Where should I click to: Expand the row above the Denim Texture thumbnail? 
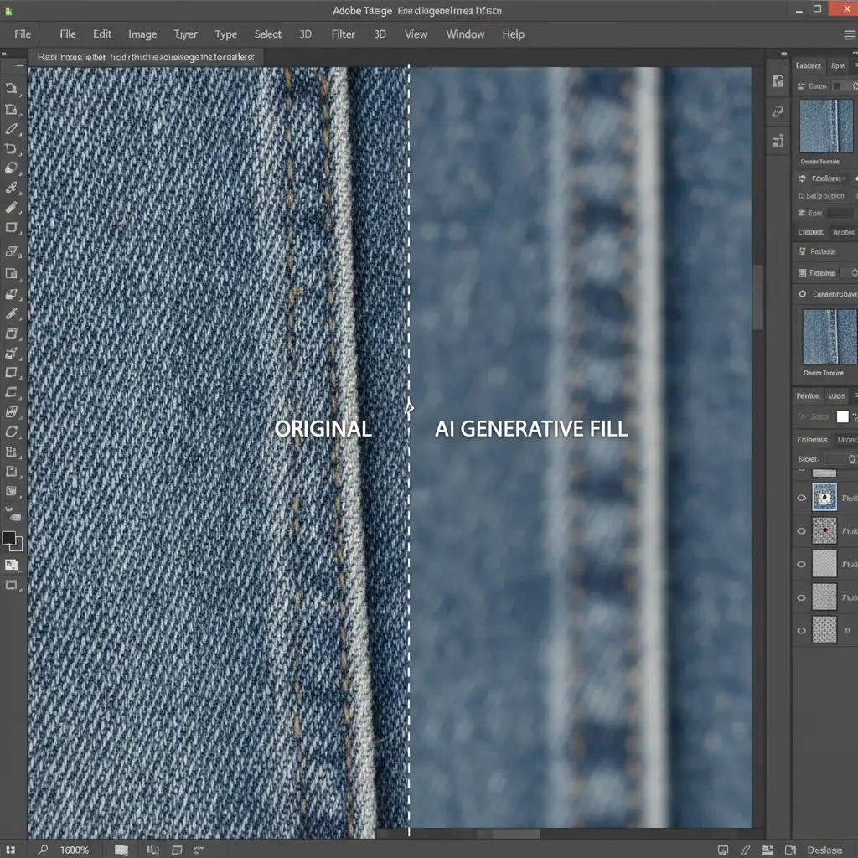click(824, 294)
